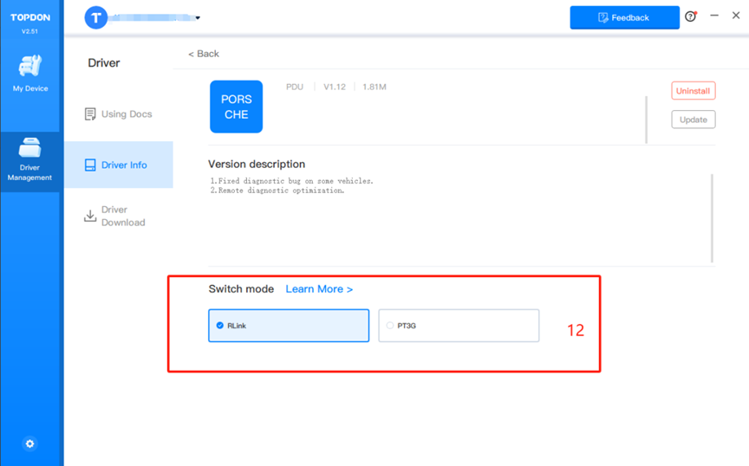Minimize the TOPDON window

click(714, 16)
